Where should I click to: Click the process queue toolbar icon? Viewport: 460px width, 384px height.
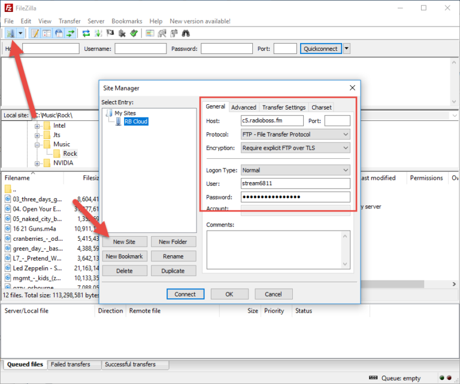point(98,34)
